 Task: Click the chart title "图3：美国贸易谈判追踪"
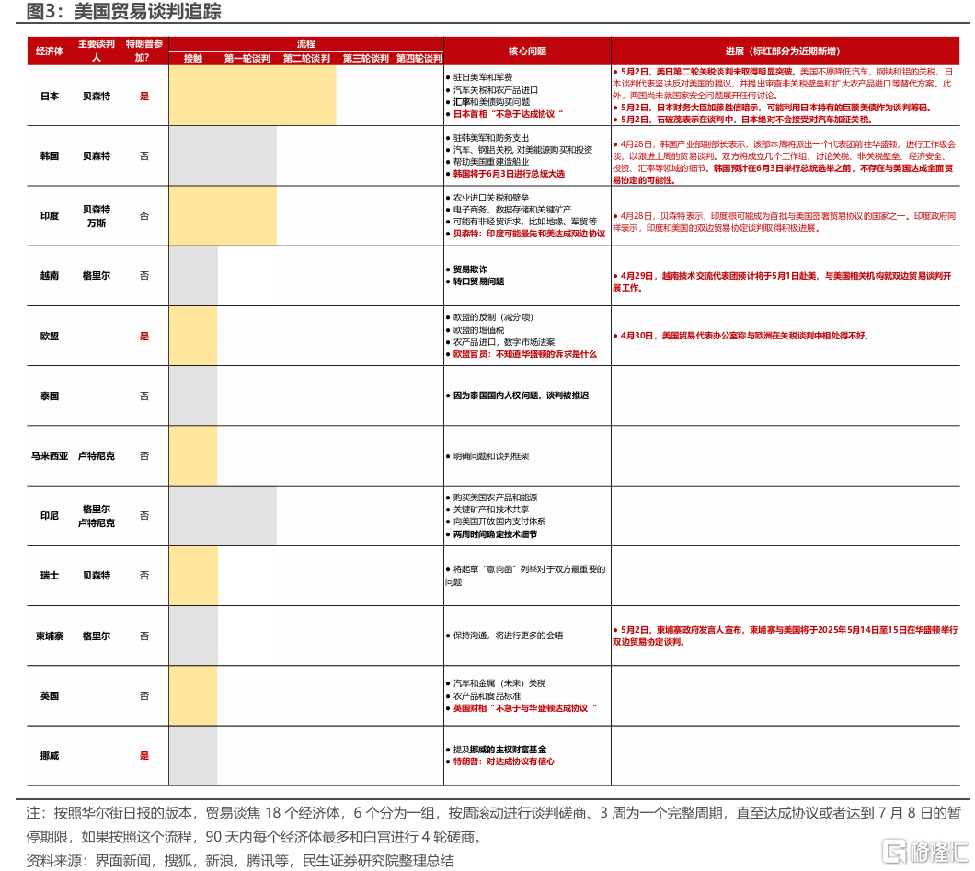(x=124, y=11)
